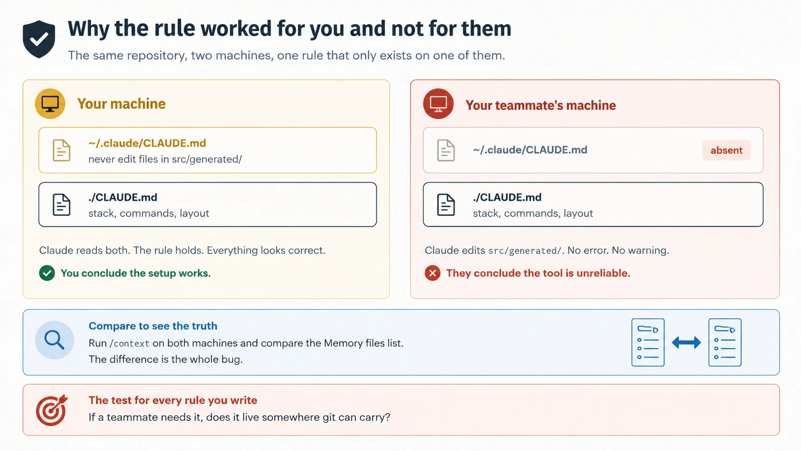
Task: Click the Your teammate's machine heading
Action: [540, 105]
